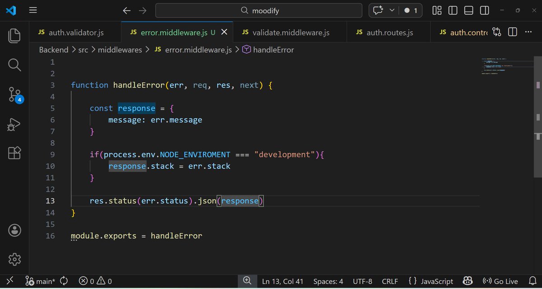The image size is (542, 289).
Task: Click err.stack on line 10
Action: coord(210,166)
